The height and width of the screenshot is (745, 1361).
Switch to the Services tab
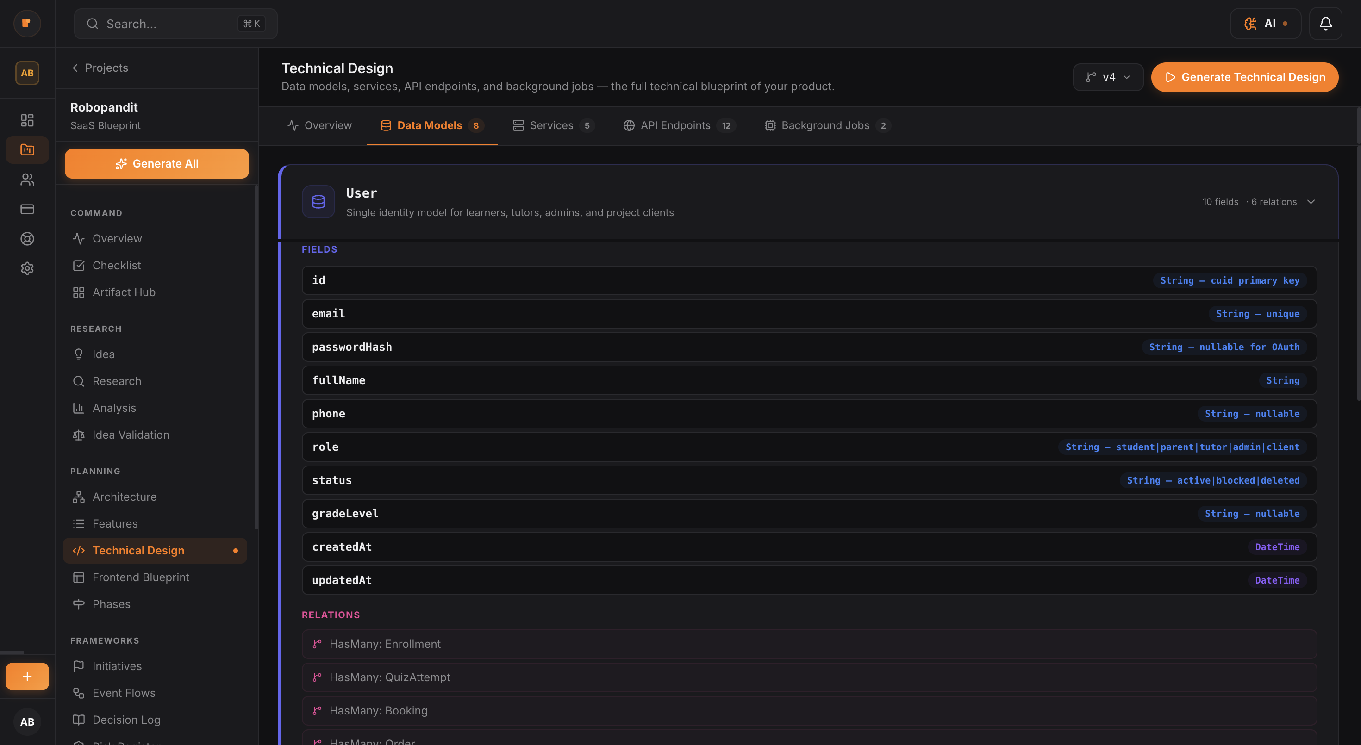coord(553,126)
